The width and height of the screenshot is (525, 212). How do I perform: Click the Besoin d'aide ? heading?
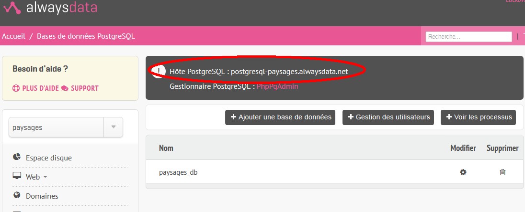(x=40, y=69)
